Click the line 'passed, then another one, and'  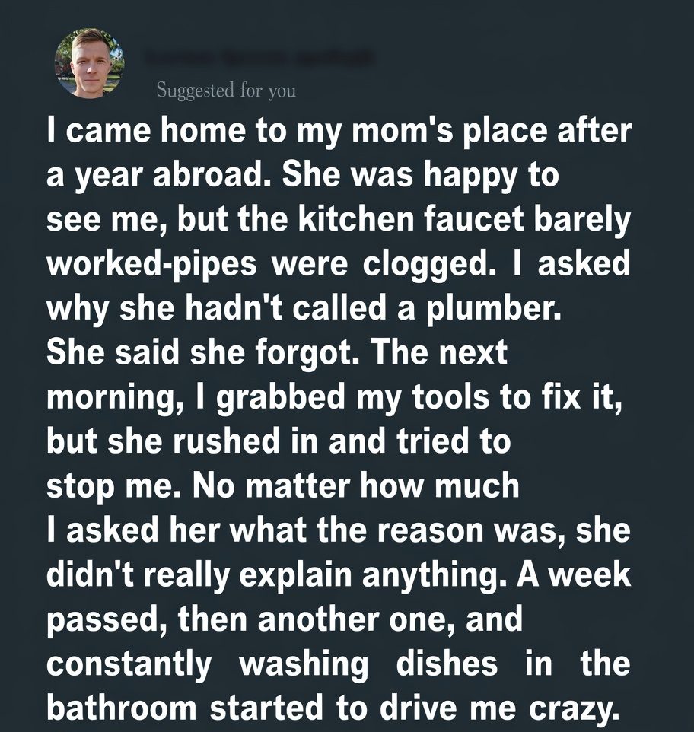coord(285,619)
